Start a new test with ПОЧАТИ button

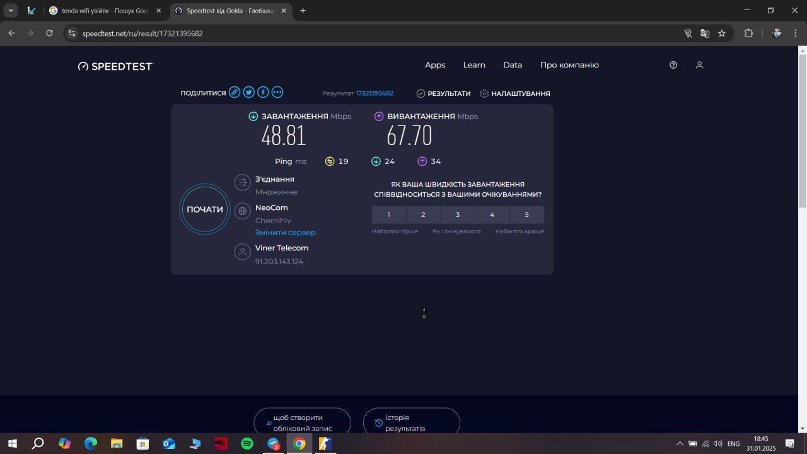click(x=205, y=209)
